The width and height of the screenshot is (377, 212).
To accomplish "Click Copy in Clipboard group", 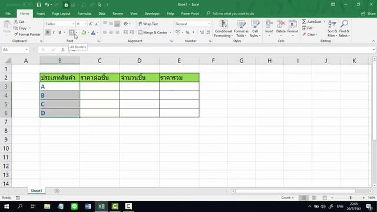I will 21,28.
